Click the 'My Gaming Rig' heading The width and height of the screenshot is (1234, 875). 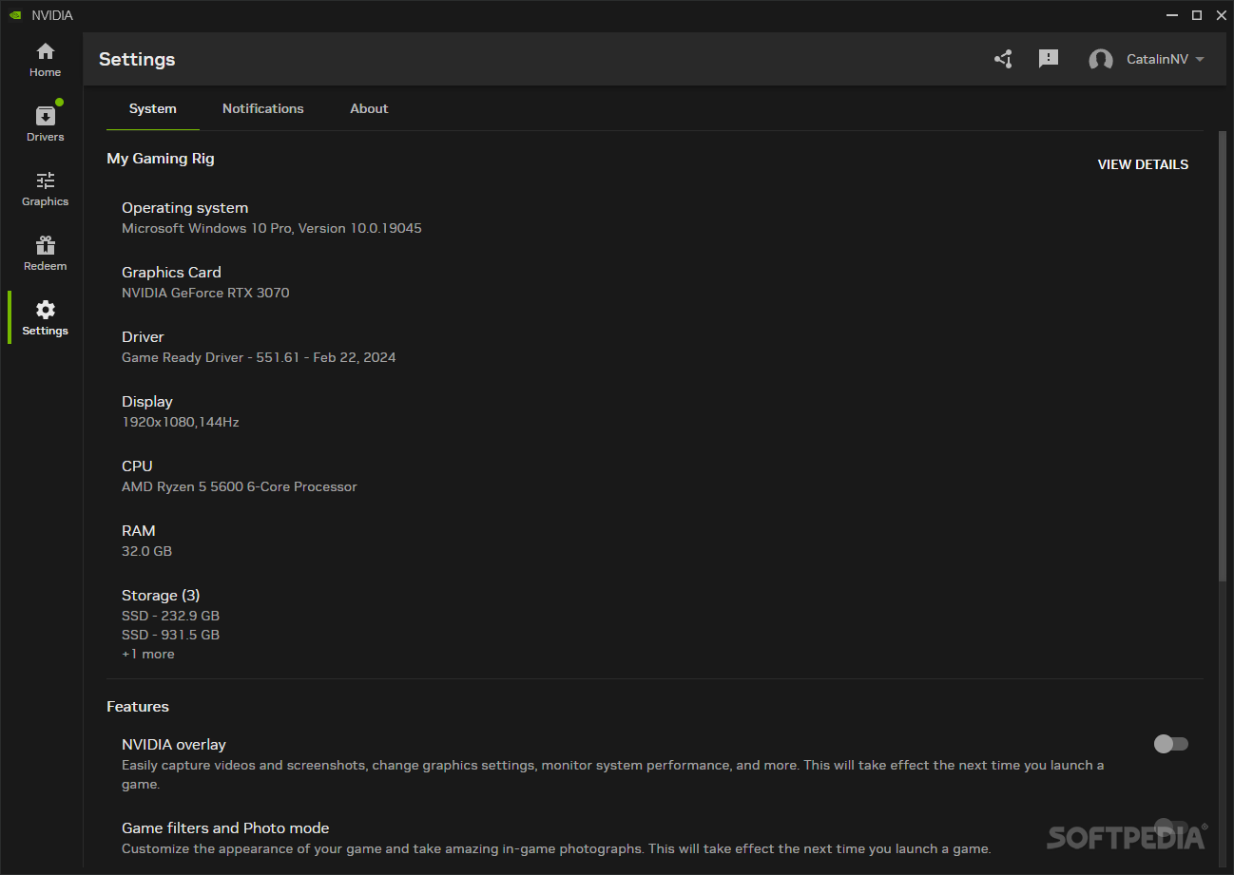(161, 159)
